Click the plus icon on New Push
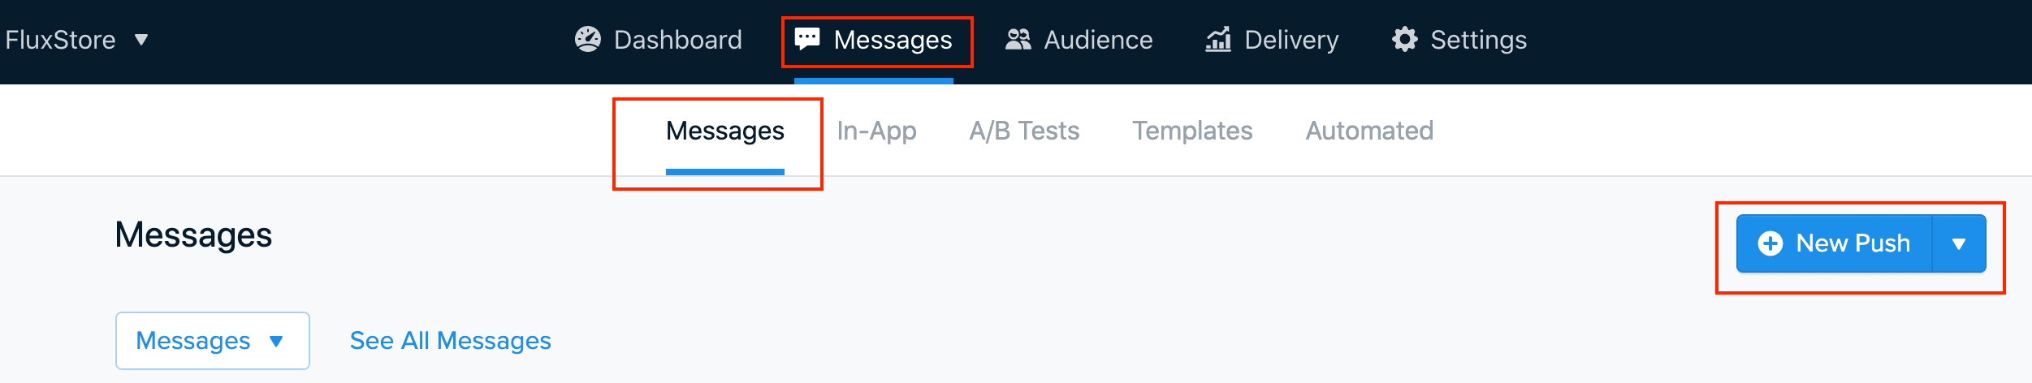This screenshot has height=383, width=2032. tap(1770, 243)
